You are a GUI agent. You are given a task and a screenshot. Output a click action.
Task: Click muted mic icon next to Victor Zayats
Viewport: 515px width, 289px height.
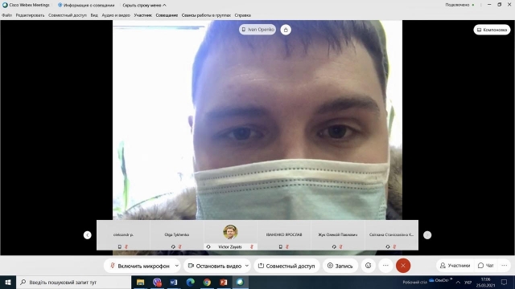coord(252,246)
